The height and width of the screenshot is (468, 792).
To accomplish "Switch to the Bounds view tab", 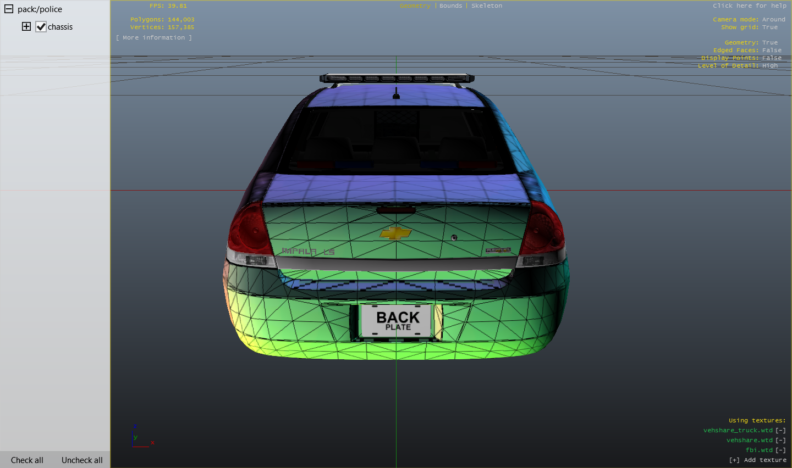I will pyautogui.click(x=450, y=6).
